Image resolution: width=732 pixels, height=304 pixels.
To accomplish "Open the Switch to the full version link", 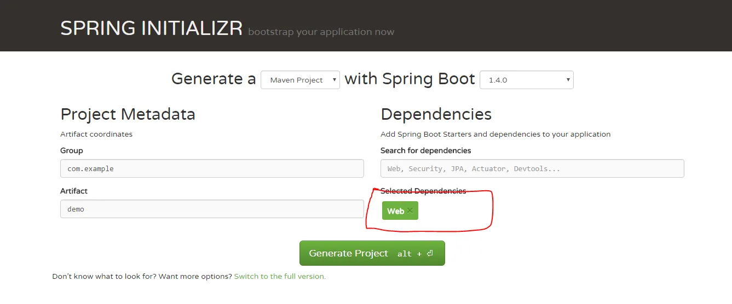I will (280, 276).
